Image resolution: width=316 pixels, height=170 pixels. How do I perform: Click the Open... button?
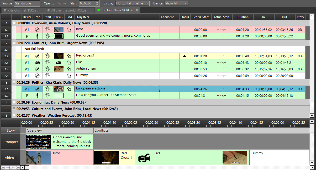click(x=49, y=3)
